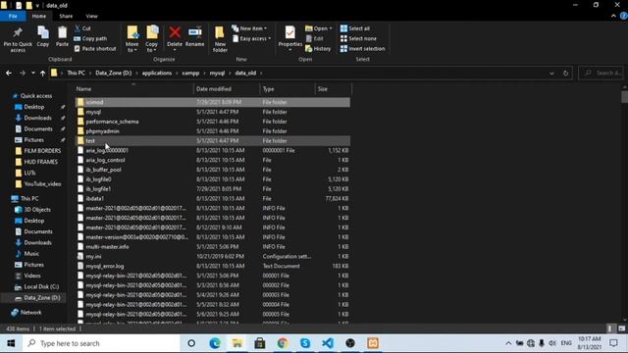
Task: Click Paste shortcut in ribbon
Action: click(95, 48)
